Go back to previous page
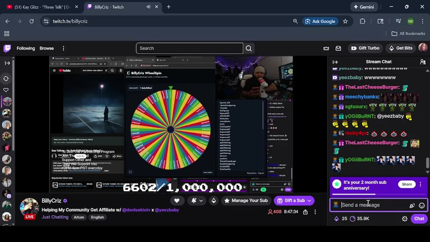 (7, 21)
